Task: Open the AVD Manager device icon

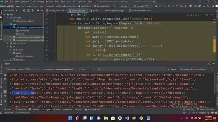Action: click(x=204, y=6)
